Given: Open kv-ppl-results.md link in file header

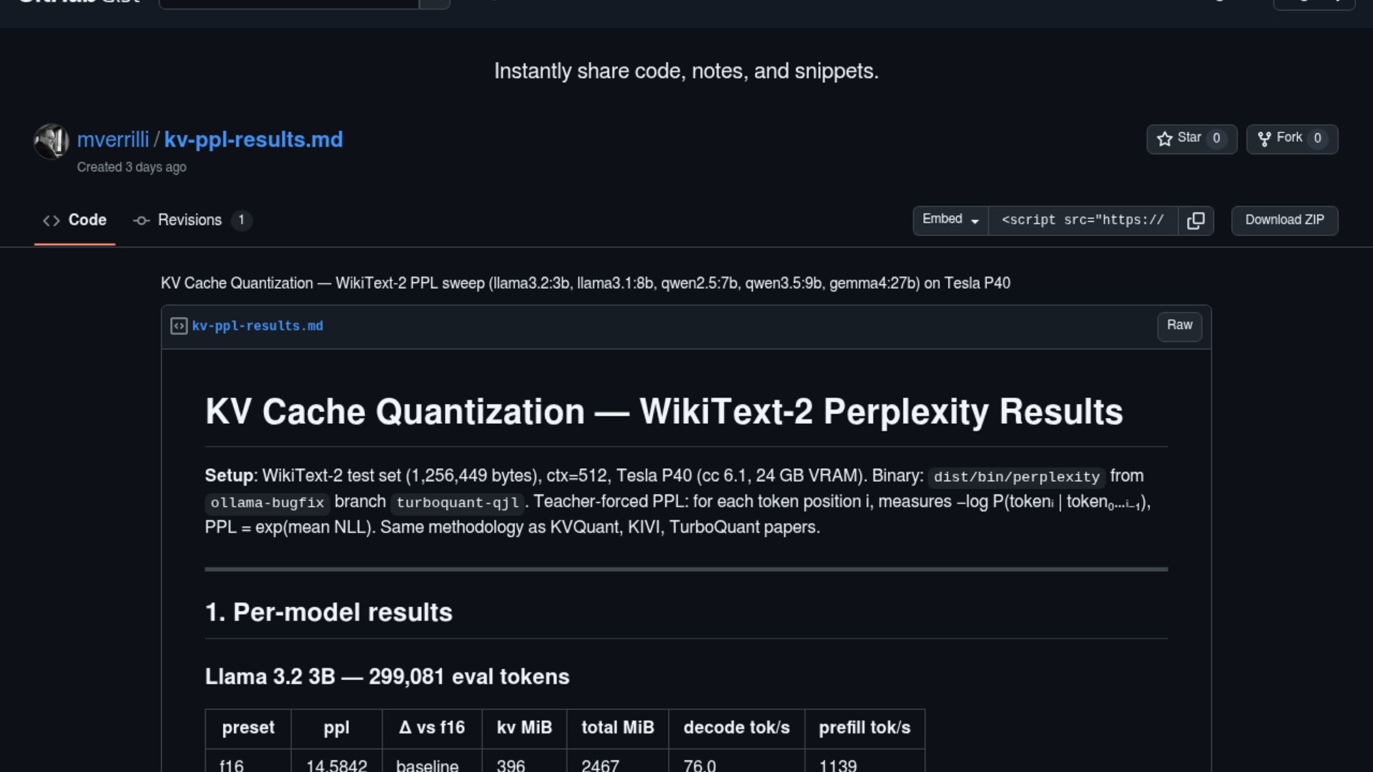Looking at the screenshot, I should tap(257, 326).
